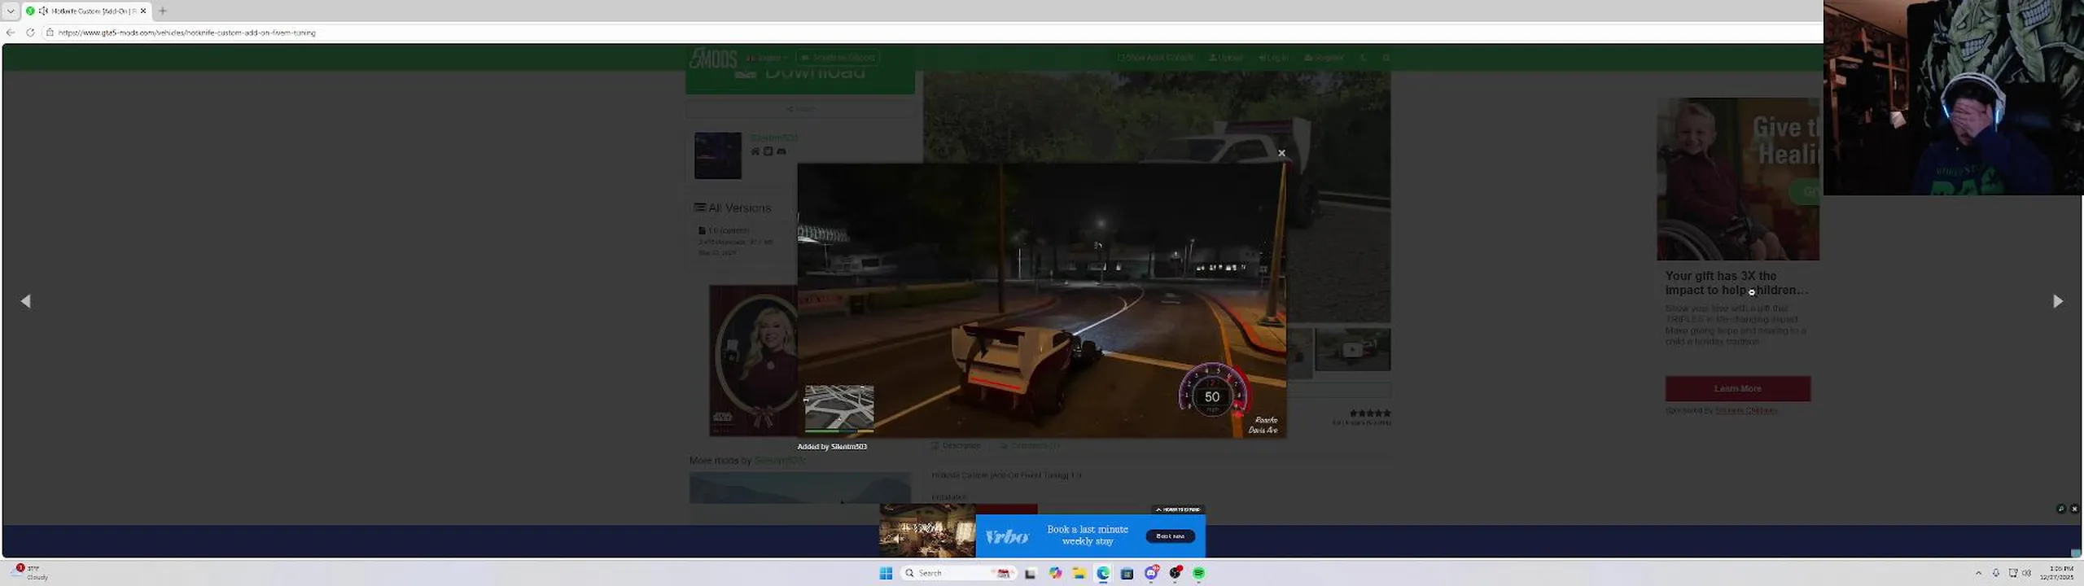Open the weather widget showing Cloudy
The height and width of the screenshot is (586, 2084).
[31, 572]
